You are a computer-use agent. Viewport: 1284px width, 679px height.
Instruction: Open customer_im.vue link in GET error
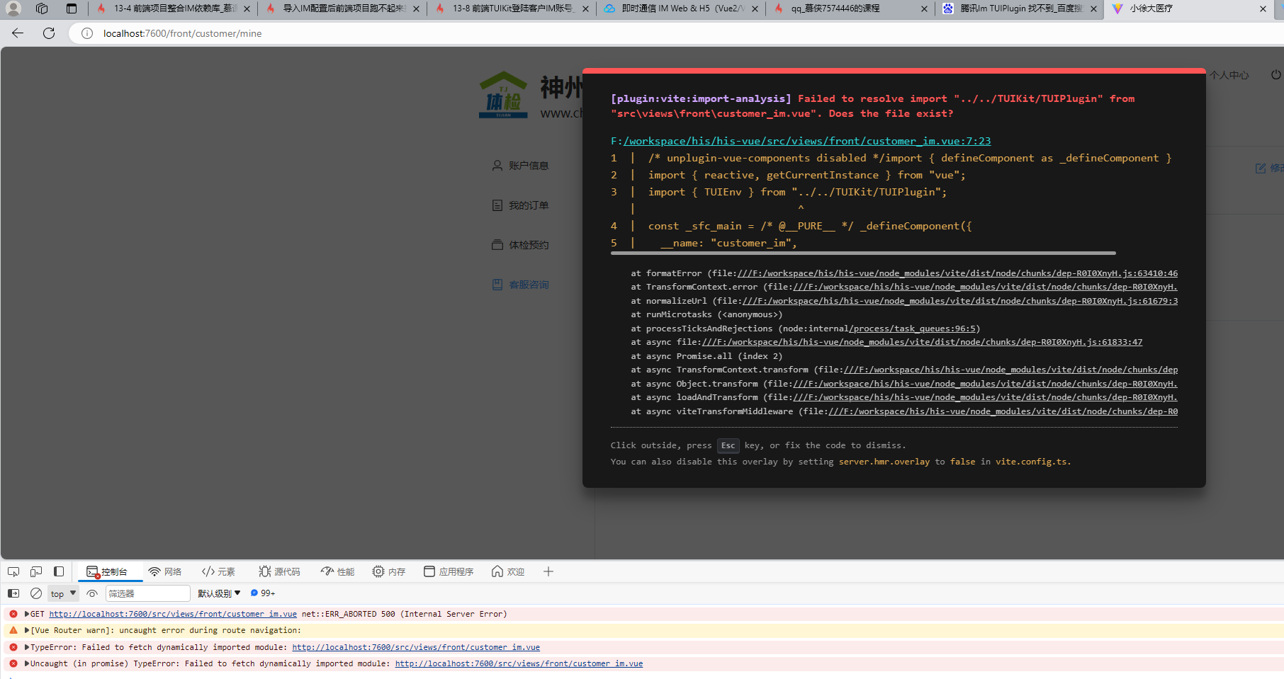click(x=173, y=614)
